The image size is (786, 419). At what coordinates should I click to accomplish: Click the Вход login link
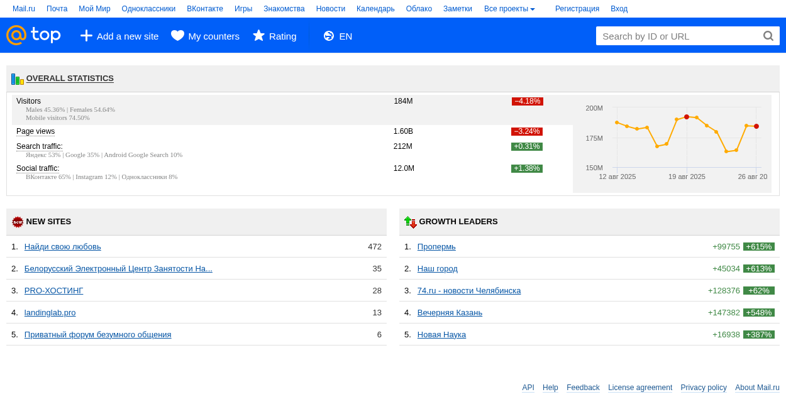[x=619, y=9]
